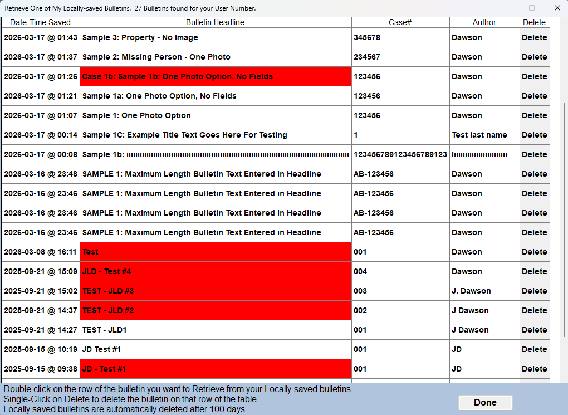Viewport: 568px width, 415px height.
Task: Click author Test last name
Action: [x=484, y=135]
